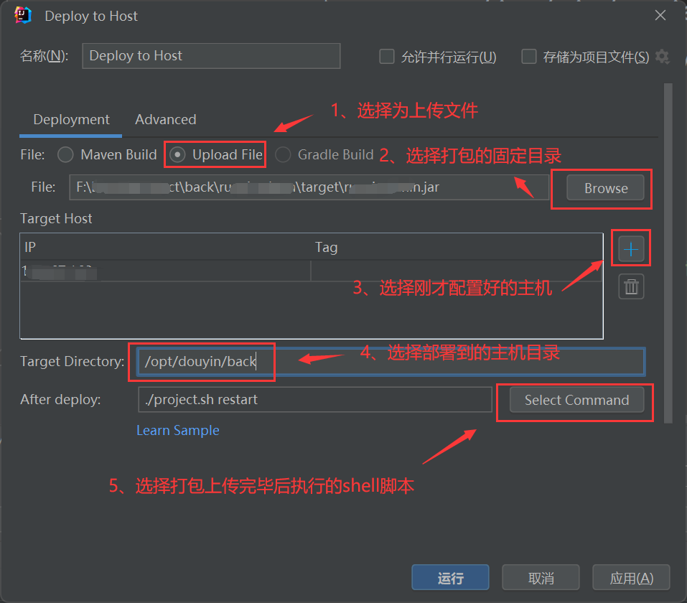This screenshot has width=687, height=603.
Task: Cancel the dialog with 取消 button
Action: (541, 577)
